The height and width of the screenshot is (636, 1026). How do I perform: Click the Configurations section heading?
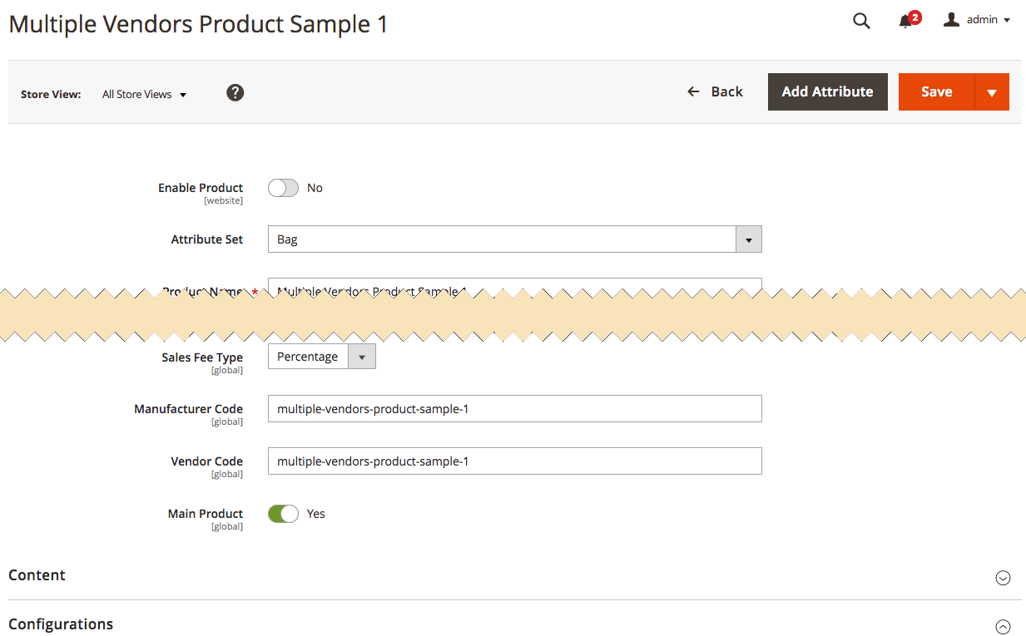(61, 624)
